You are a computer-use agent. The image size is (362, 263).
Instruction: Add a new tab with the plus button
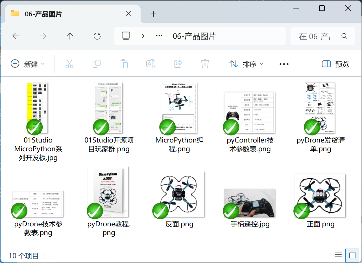click(x=153, y=14)
